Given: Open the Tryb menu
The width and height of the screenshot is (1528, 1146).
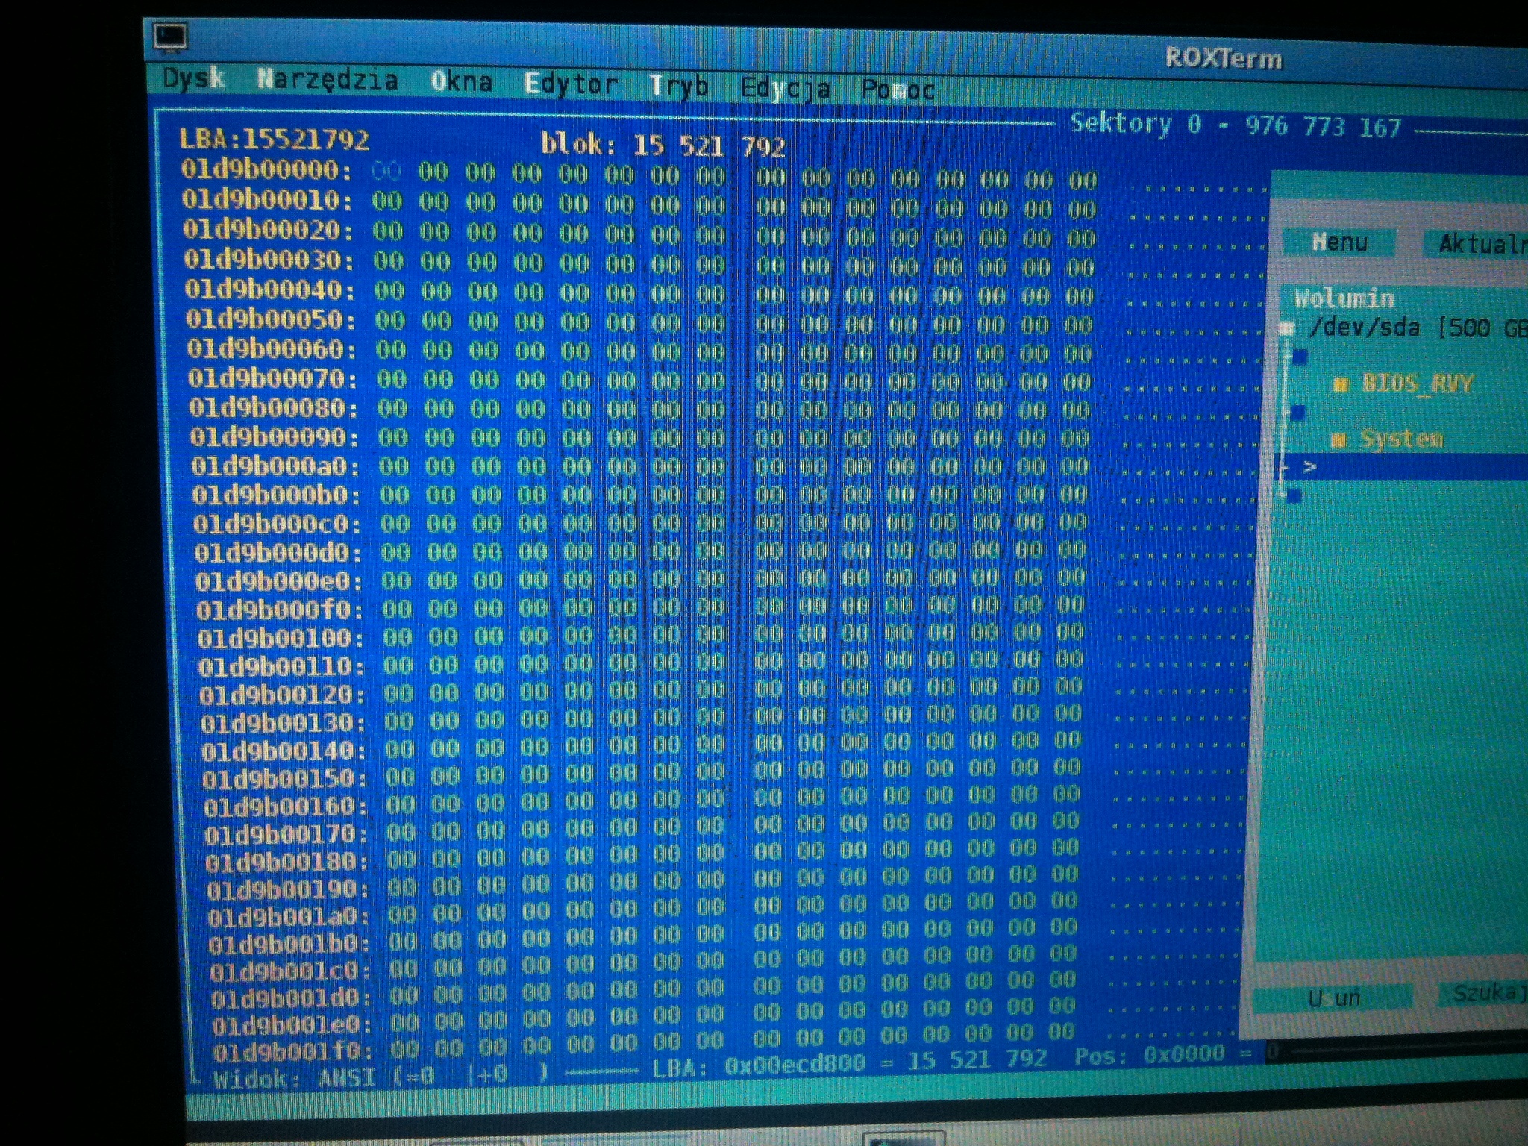Looking at the screenshot, I should click(678, 87).
